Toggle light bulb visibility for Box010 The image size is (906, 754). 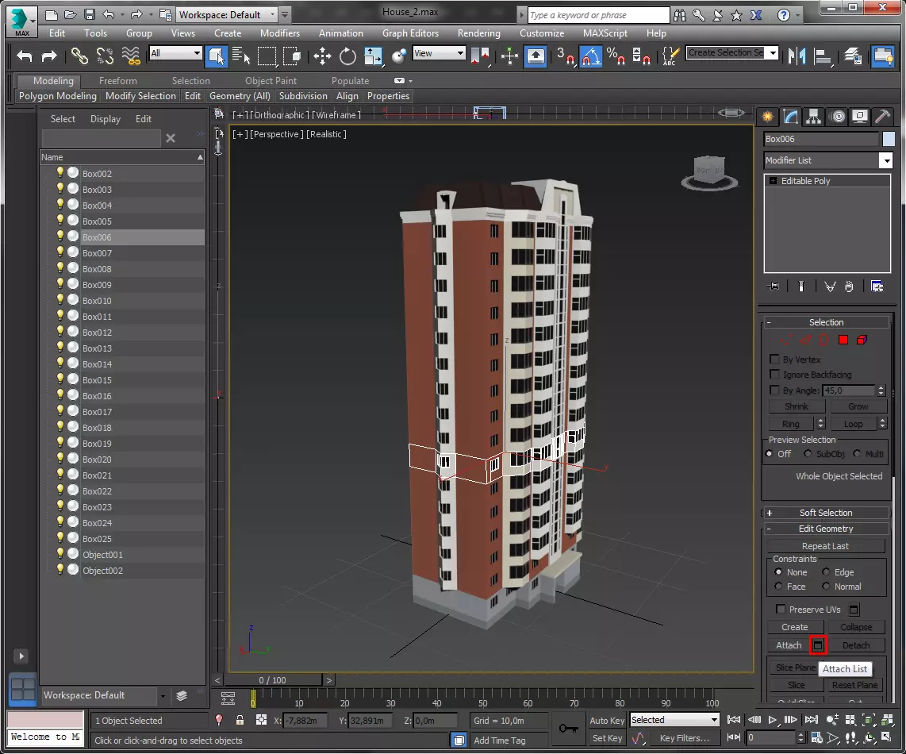tap(60, 300)
